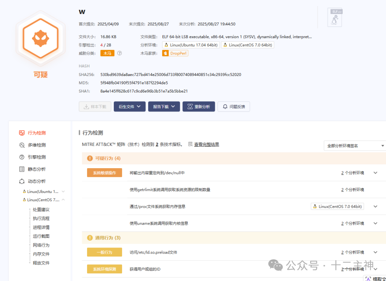Expand the /dev/null behavior row chevron

tap(375, 172)
